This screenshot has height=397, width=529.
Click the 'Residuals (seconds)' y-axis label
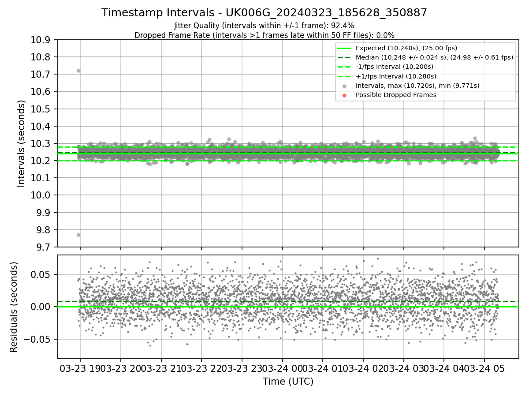[x=14, y=307]
